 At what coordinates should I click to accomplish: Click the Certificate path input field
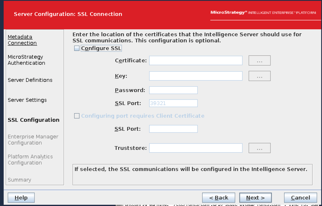coord(195,61)
